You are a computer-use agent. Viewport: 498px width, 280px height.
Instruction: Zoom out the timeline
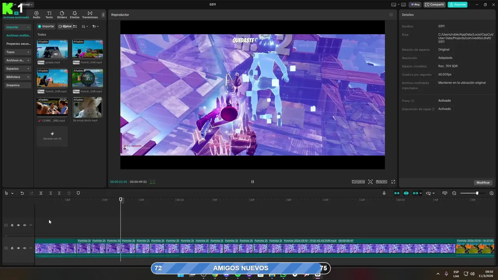click(x=454, y=193)
